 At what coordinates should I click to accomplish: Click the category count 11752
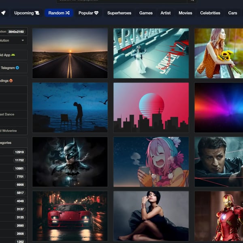tap(19, 160)
